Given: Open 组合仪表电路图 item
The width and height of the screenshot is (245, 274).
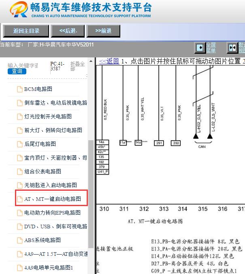Looking at the screenshot, I should tap(43, 171).
